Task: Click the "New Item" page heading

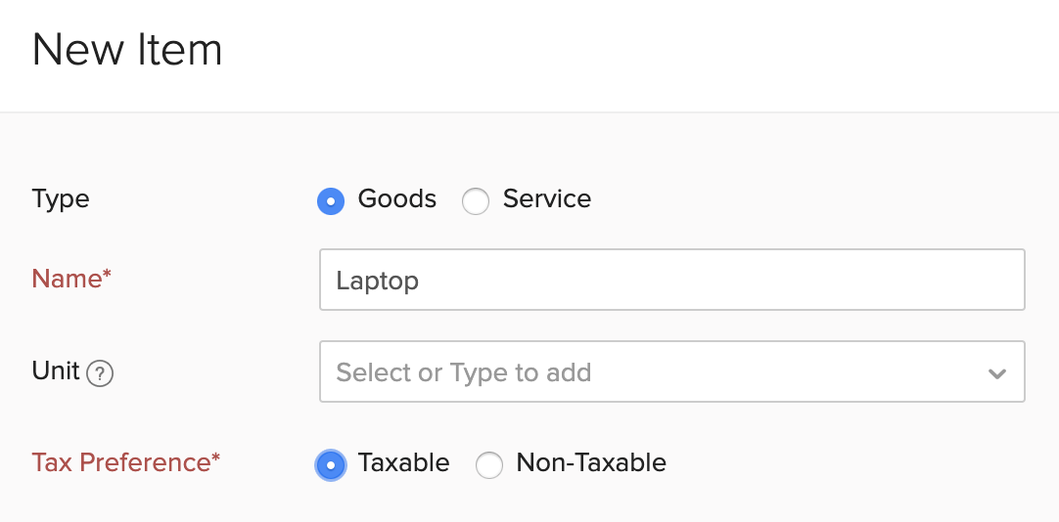Action: pyautogui.click(x=127, y=50)
